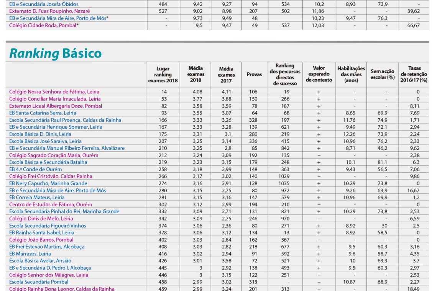Select 'Escola Secundária Pinhal do Rei, Marinha Grande'

pos(64,211)
